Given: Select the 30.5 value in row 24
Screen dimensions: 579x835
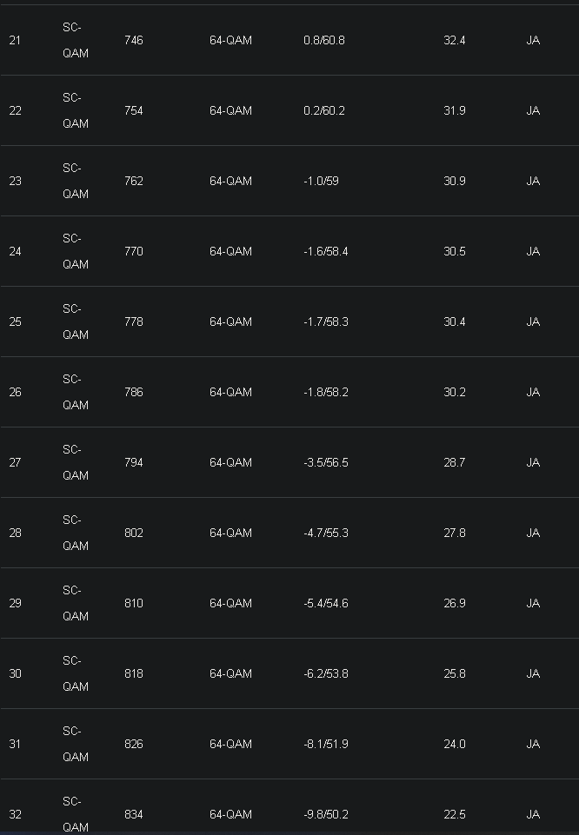Looking at the screenshot, I should pyautogui.click(x=454, y=252).
